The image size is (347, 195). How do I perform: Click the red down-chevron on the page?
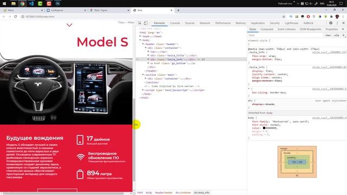(69, 25)
